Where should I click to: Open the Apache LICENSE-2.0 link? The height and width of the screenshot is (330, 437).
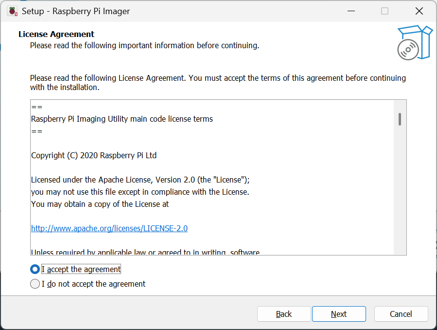click(x=109, y=228)
